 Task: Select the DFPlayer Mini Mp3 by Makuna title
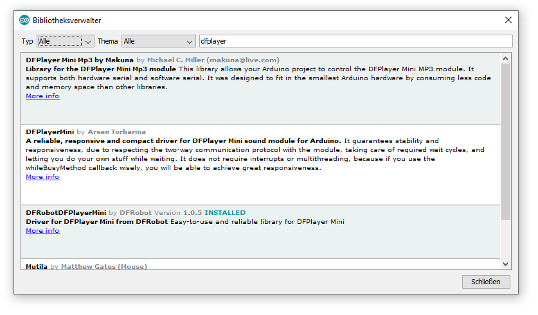pyautogui.click(x=80, y=60)
